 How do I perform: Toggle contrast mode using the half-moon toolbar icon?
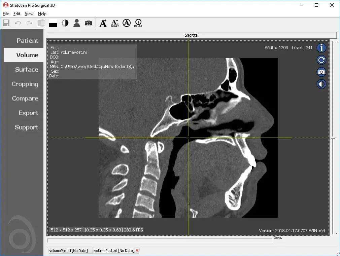65,23
